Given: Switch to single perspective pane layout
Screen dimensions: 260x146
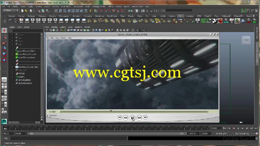Looking at the screenshot, I should pos(4,80).
